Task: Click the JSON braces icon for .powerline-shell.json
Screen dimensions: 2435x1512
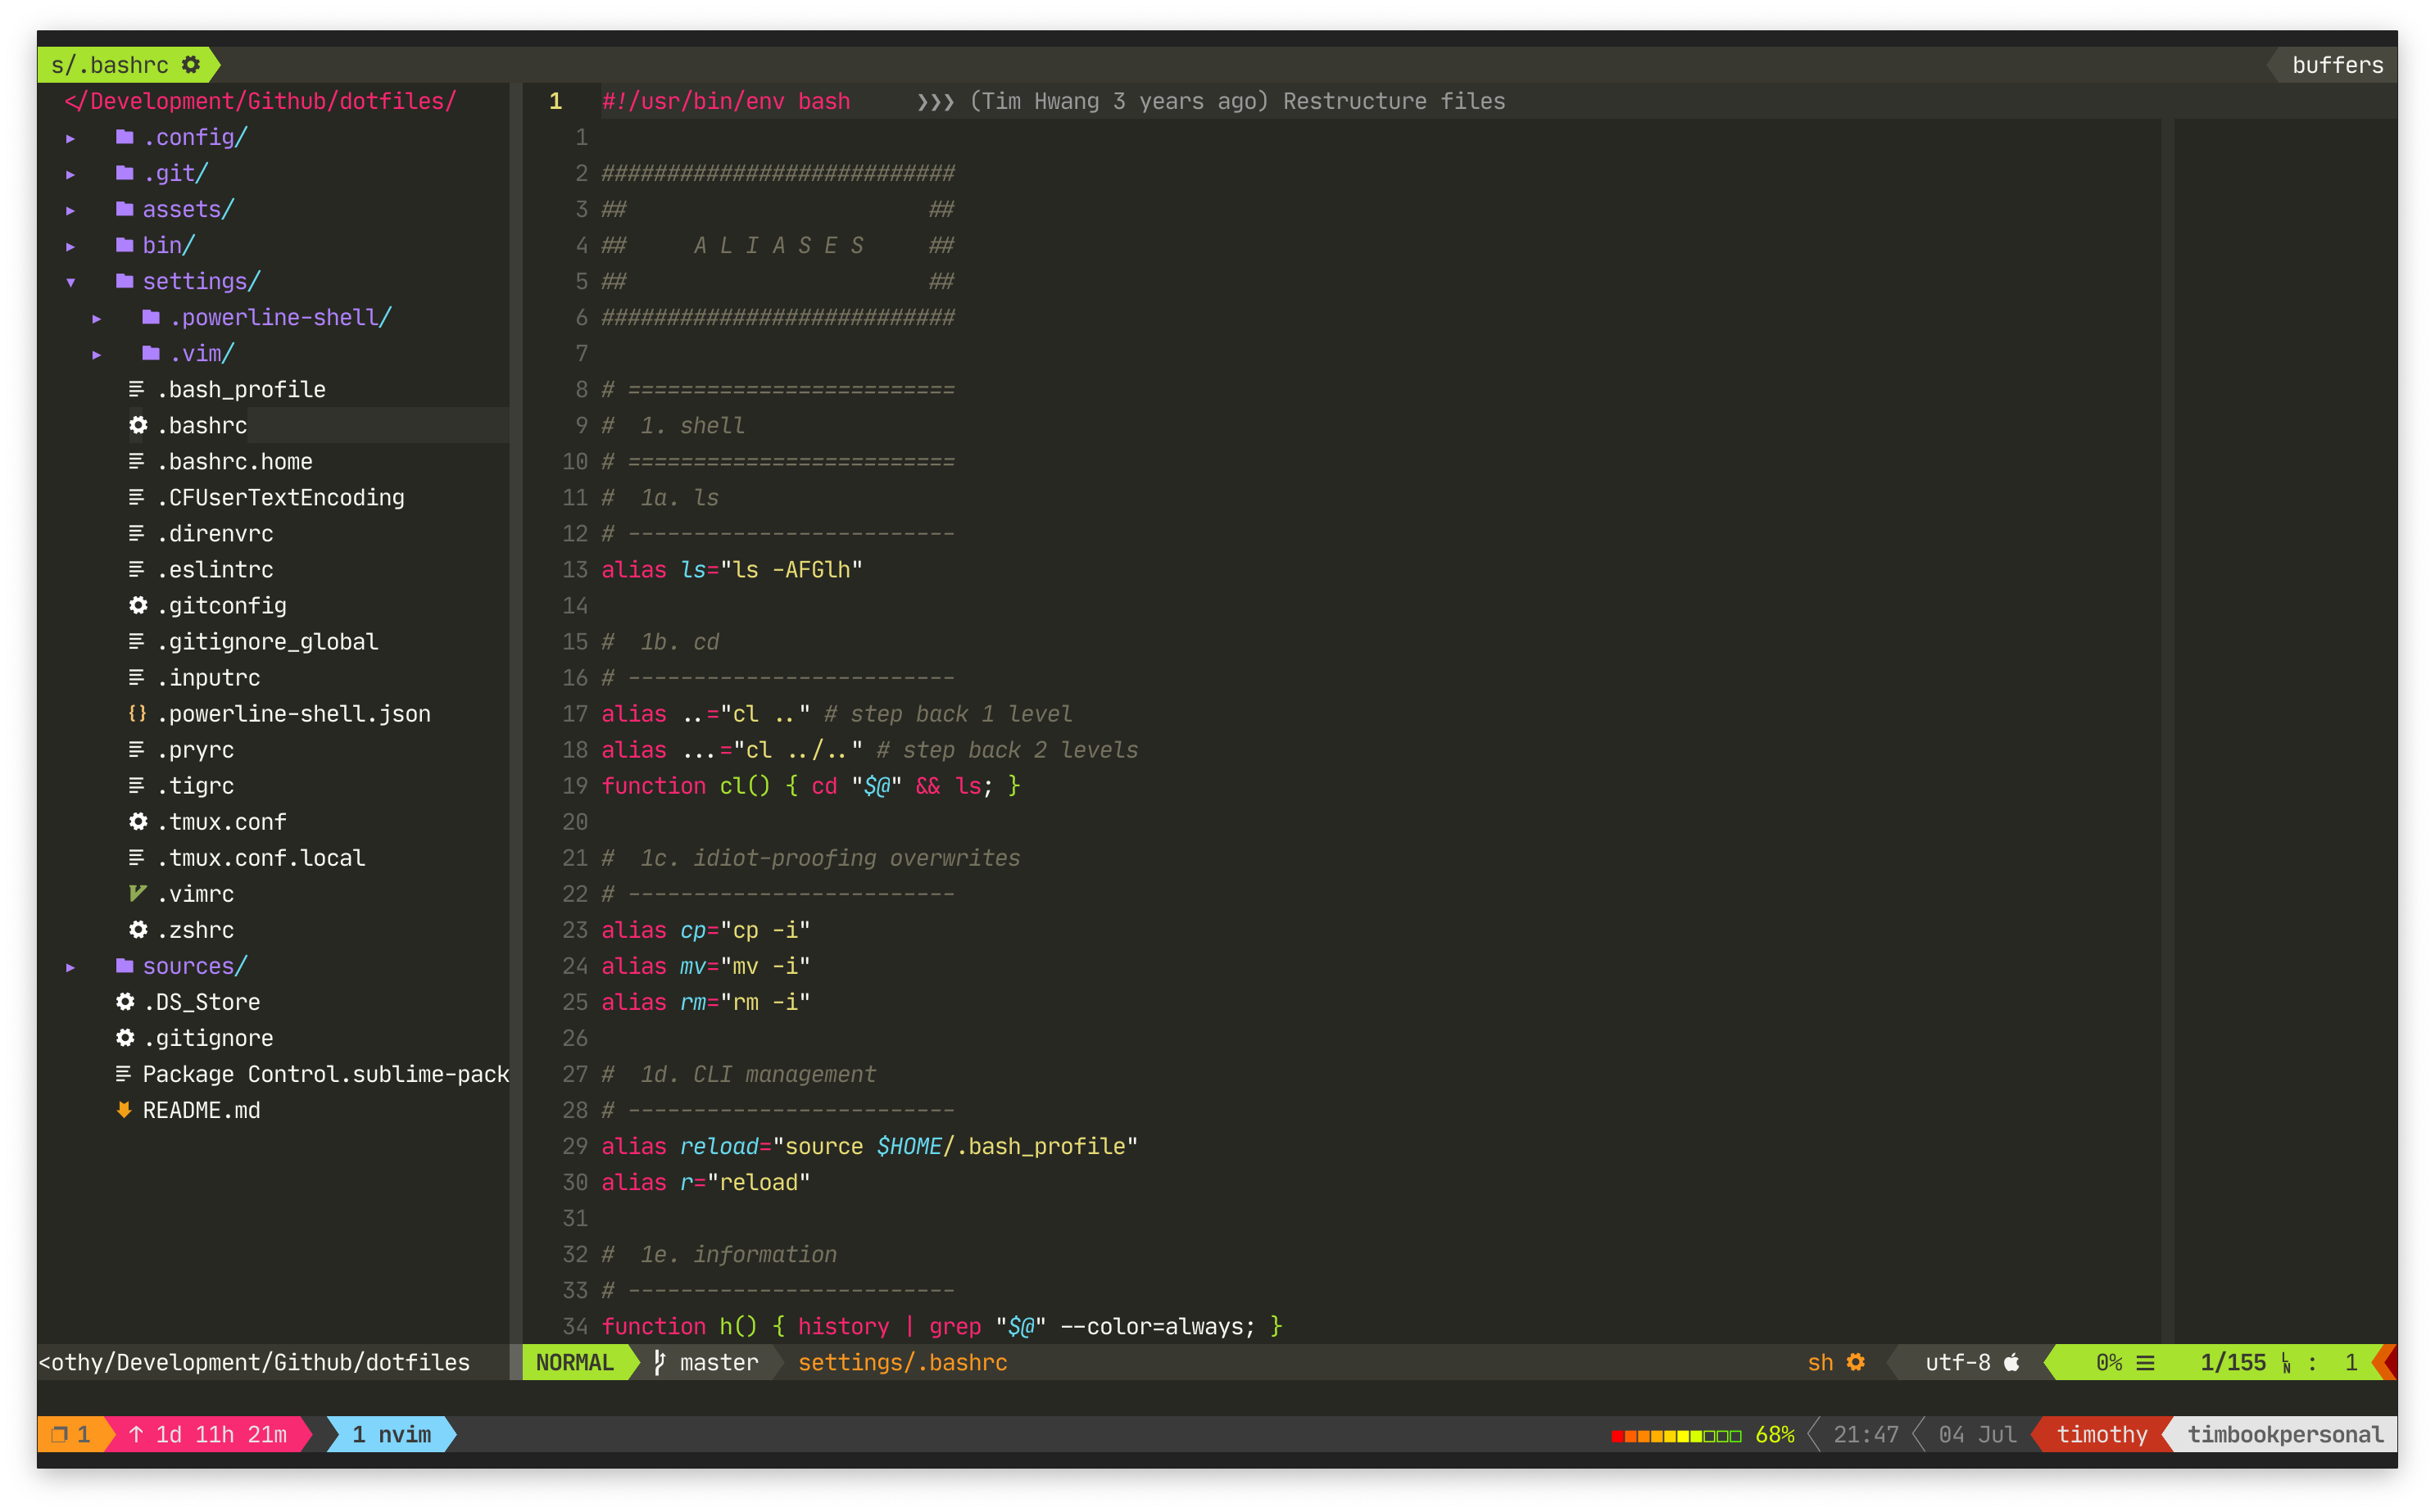Action: pyautogui.click(x=138, y=713)
